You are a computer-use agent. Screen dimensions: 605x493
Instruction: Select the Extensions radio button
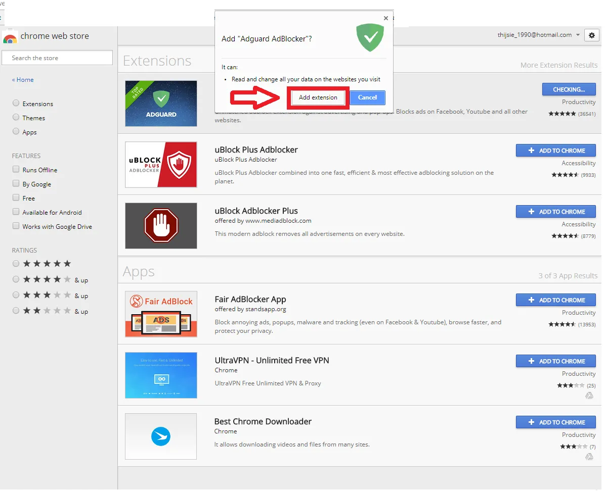click(16, 103)
